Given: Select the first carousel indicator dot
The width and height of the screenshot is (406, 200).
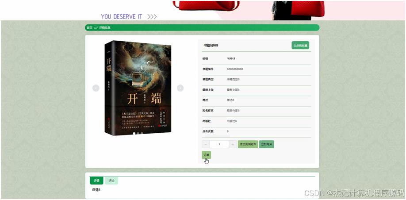Looking at the screenshot, I should pyautogui.click(x=134, y=134).
